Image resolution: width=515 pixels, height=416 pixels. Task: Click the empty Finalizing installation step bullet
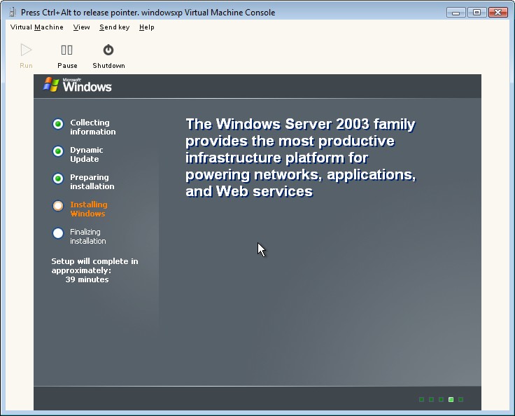pyautogui.click(x=58, y=233)
